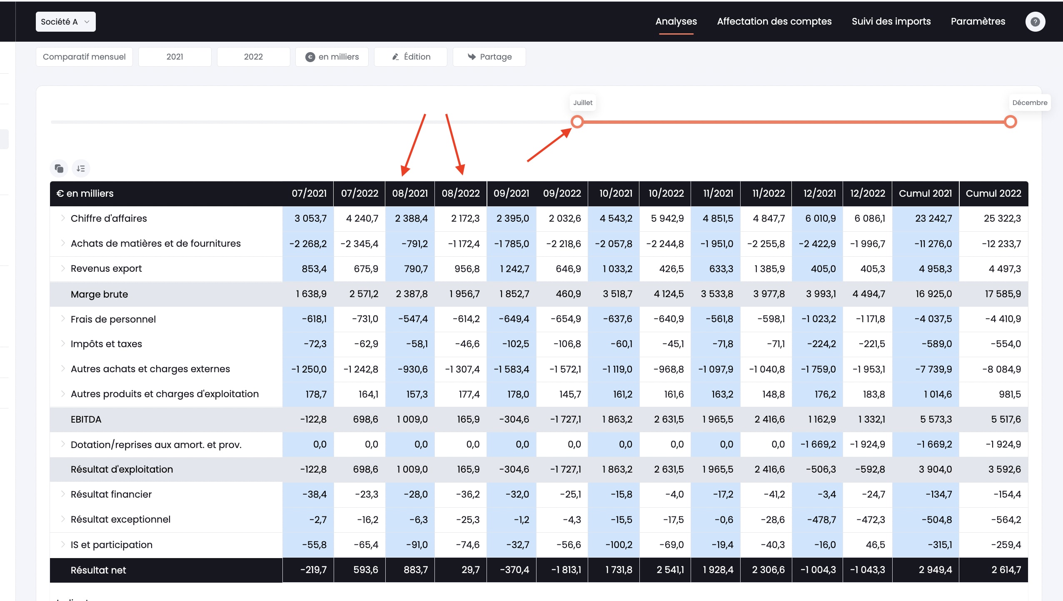The height and width of the screenshot is (601, 1063).
Task: Click the 09/2021 column header
Action: pos(512,193)
